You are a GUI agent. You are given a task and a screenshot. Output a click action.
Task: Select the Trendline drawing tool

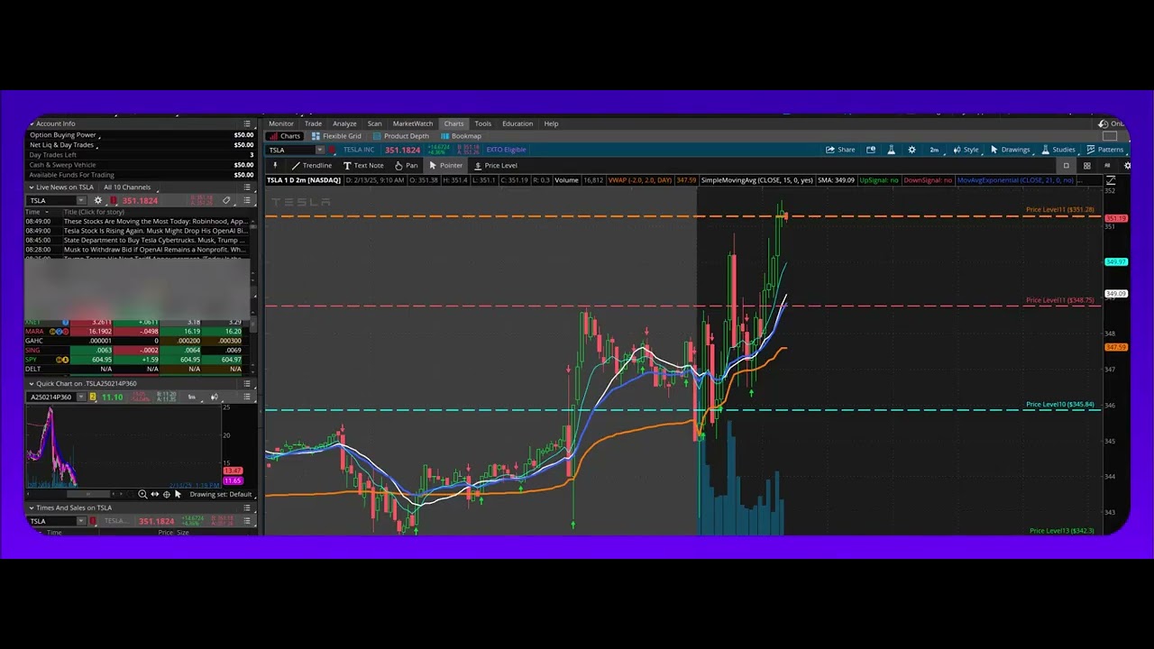pos(311,166)
